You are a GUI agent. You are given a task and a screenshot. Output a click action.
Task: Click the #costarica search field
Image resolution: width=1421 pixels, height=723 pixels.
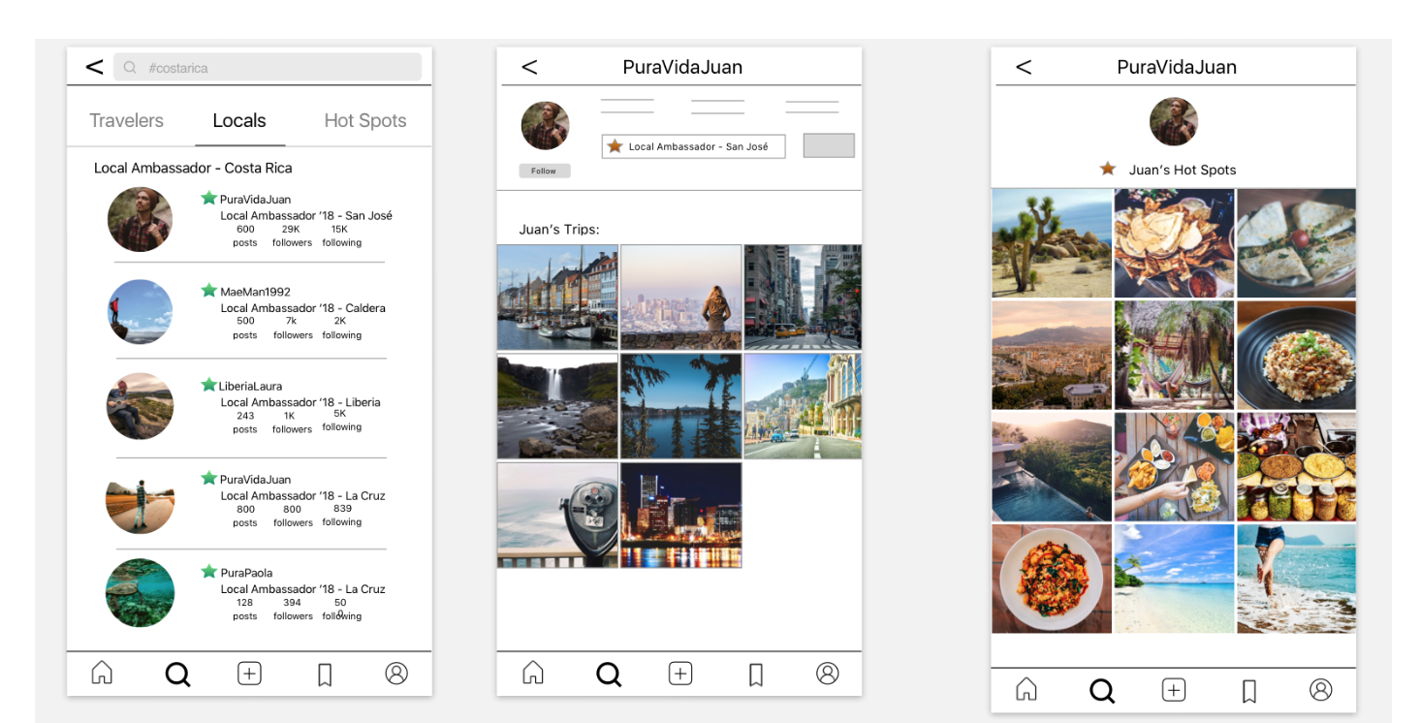[268, 67]
